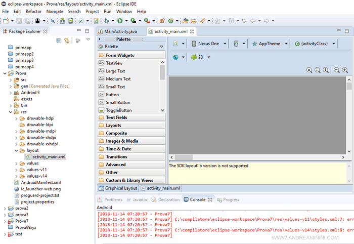Collapse the res folder in Prova
The width and height of the screenshot is (354, 244).
click(10, 112)
